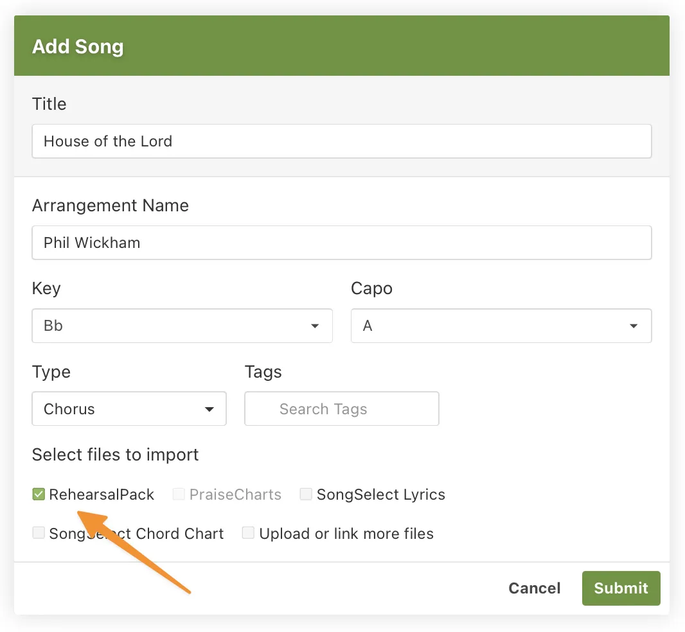Cancel adding the song

[534, 588]
